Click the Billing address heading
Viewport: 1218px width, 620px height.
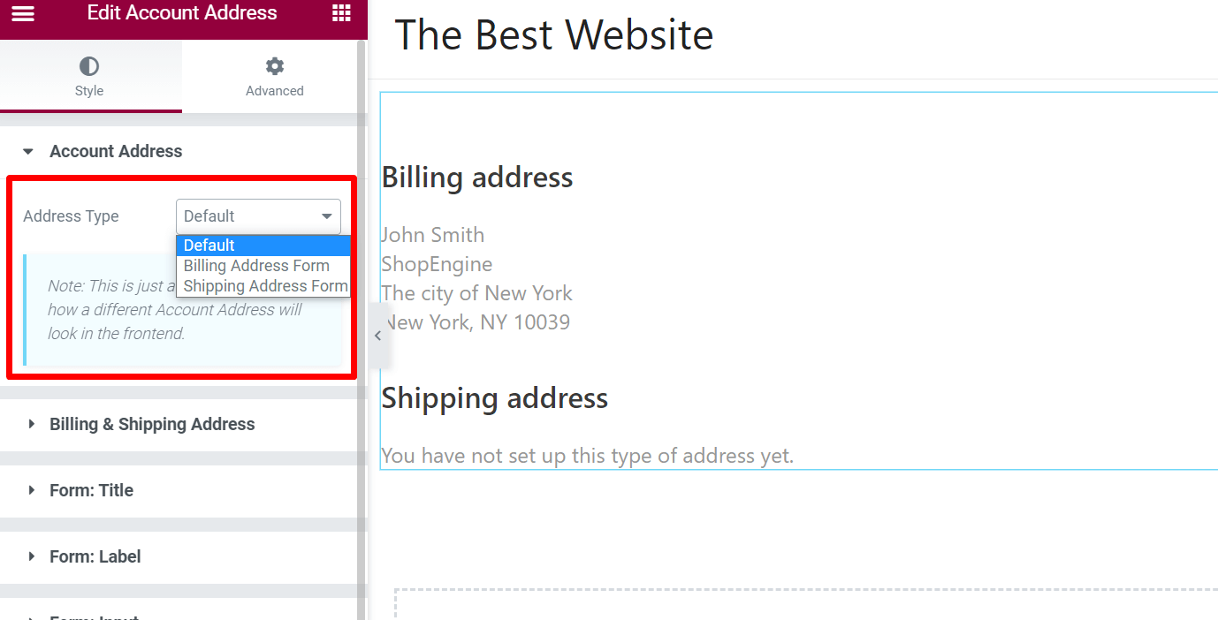click(x=477, y=177)
